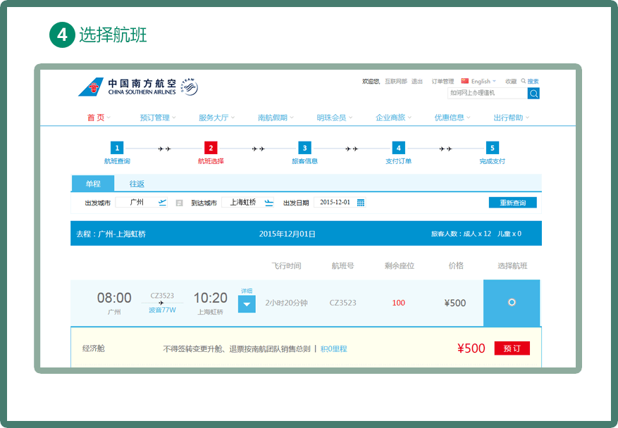This screenshot has width=618, height=428.
Task: Open the 积0里程 mileage link
Action: (x=334, y=348)
